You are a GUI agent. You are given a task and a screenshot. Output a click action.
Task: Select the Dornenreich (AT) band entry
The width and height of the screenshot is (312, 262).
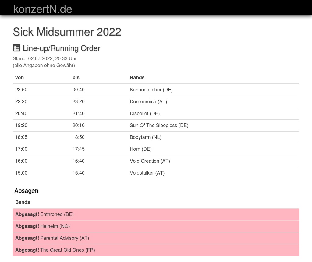pos(148,101)
